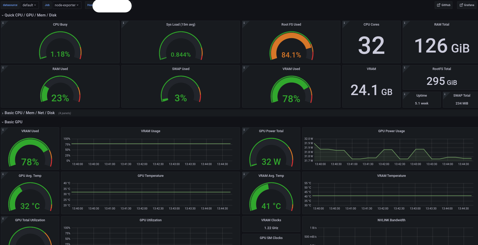
Task: Click the info icon on CPU Cores panel
Action: (344, 23)
